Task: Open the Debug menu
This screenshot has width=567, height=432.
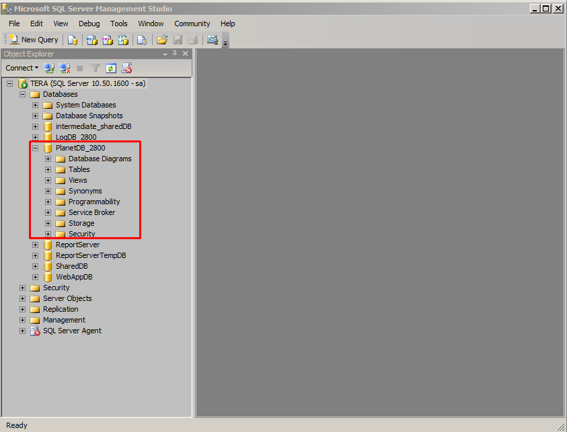Action: point(89,24)
